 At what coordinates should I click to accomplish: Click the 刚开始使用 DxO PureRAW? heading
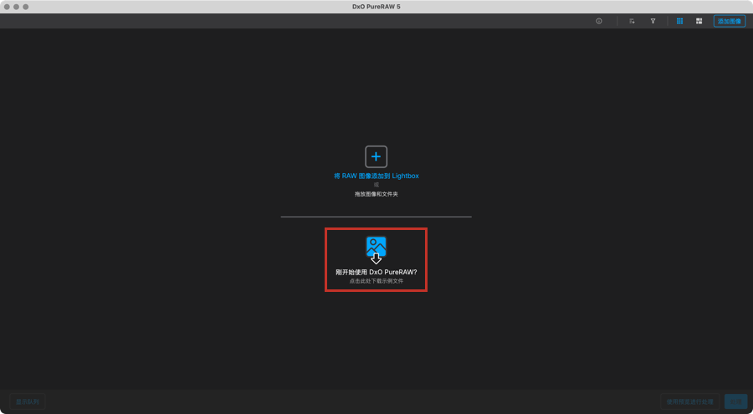coord(376,272)
